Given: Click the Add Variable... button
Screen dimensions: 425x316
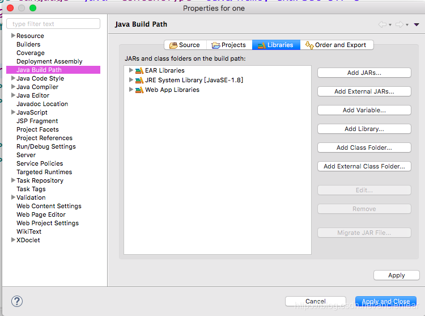Looking at the screenshot, I should 364,110.
